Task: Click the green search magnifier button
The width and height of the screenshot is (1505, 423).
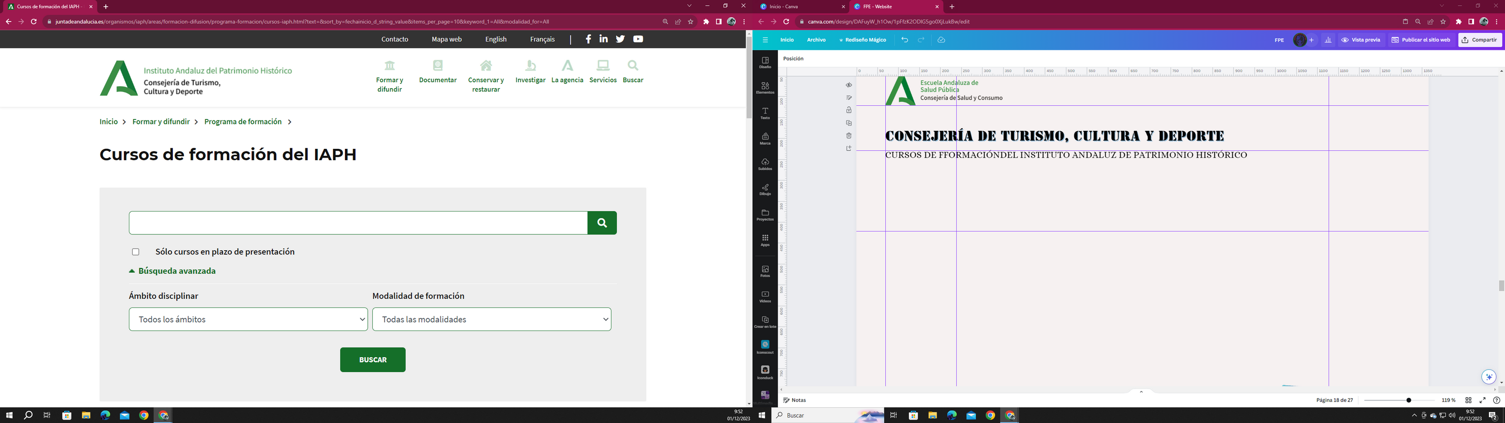Action: point(602,223)
